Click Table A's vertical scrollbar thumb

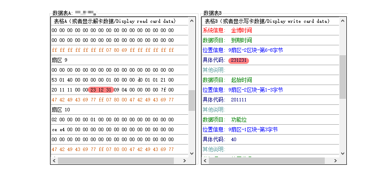(x=192, y=100)
